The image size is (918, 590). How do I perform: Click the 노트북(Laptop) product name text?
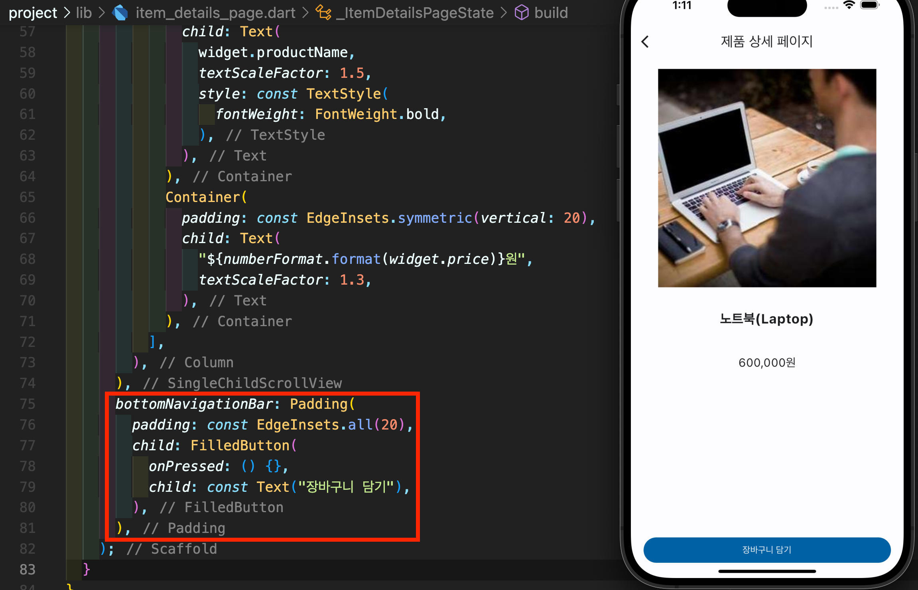coord(766,319)
